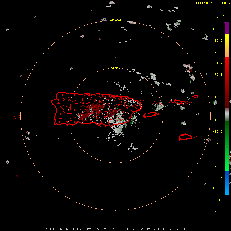Click the 50 NMI range ring label
The height and width of the screenshot is (231, 231).
point(115,68)
